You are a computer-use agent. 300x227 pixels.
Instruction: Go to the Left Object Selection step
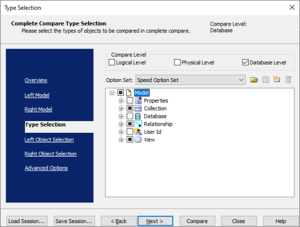[x=49, y=140]
